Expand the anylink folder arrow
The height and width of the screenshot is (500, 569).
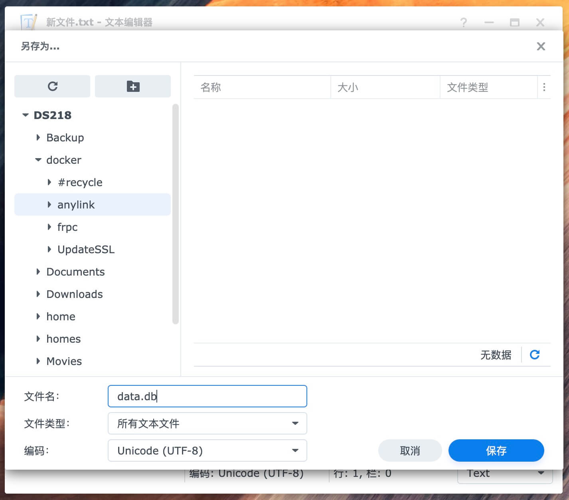click(49, 204)
